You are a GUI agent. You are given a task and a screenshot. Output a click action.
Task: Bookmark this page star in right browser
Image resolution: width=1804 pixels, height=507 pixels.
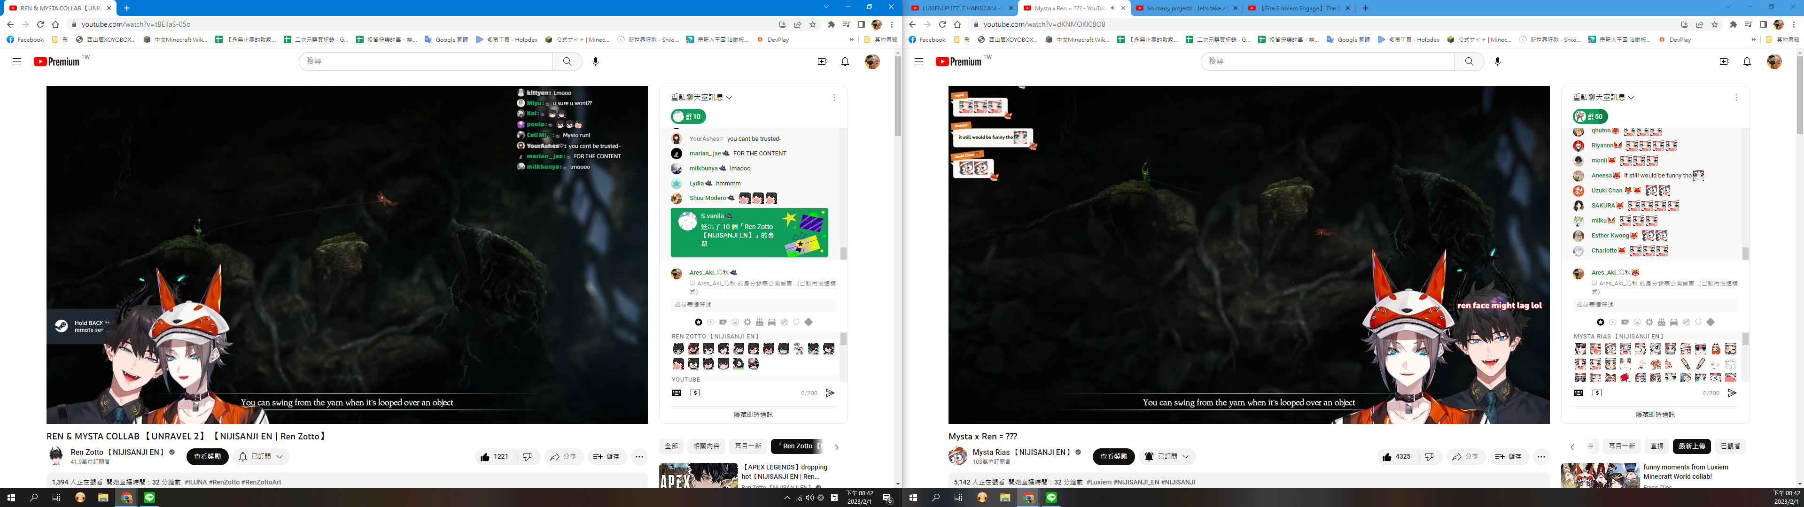pyautogui.click(x=1715, y=24)
